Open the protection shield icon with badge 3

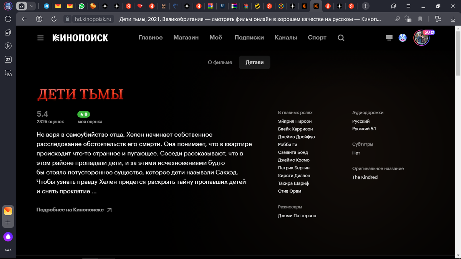408,19
